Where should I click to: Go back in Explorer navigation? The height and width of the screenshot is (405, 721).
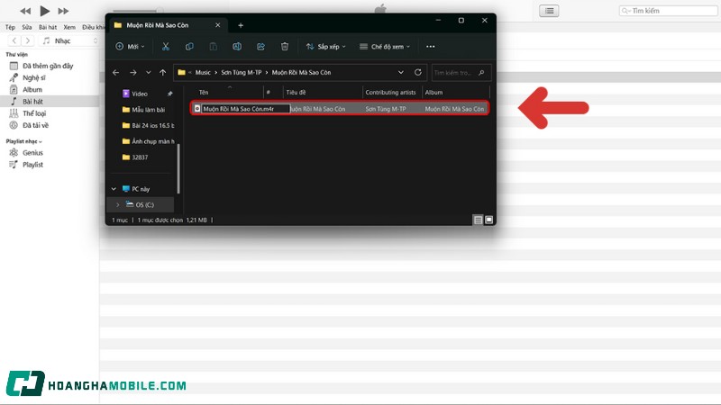tap(116, 73)
